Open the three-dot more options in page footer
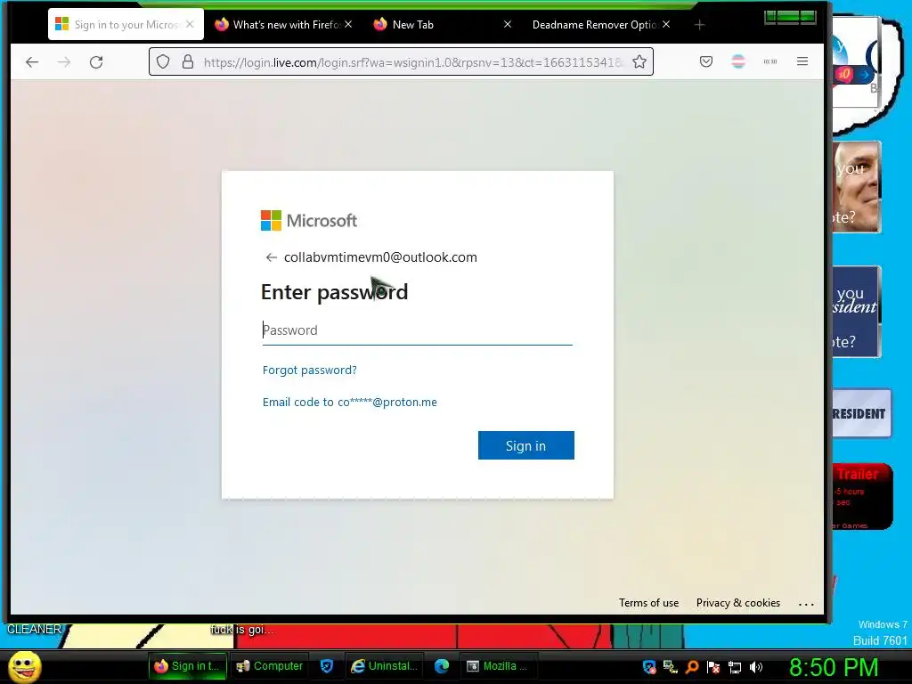 806,604
